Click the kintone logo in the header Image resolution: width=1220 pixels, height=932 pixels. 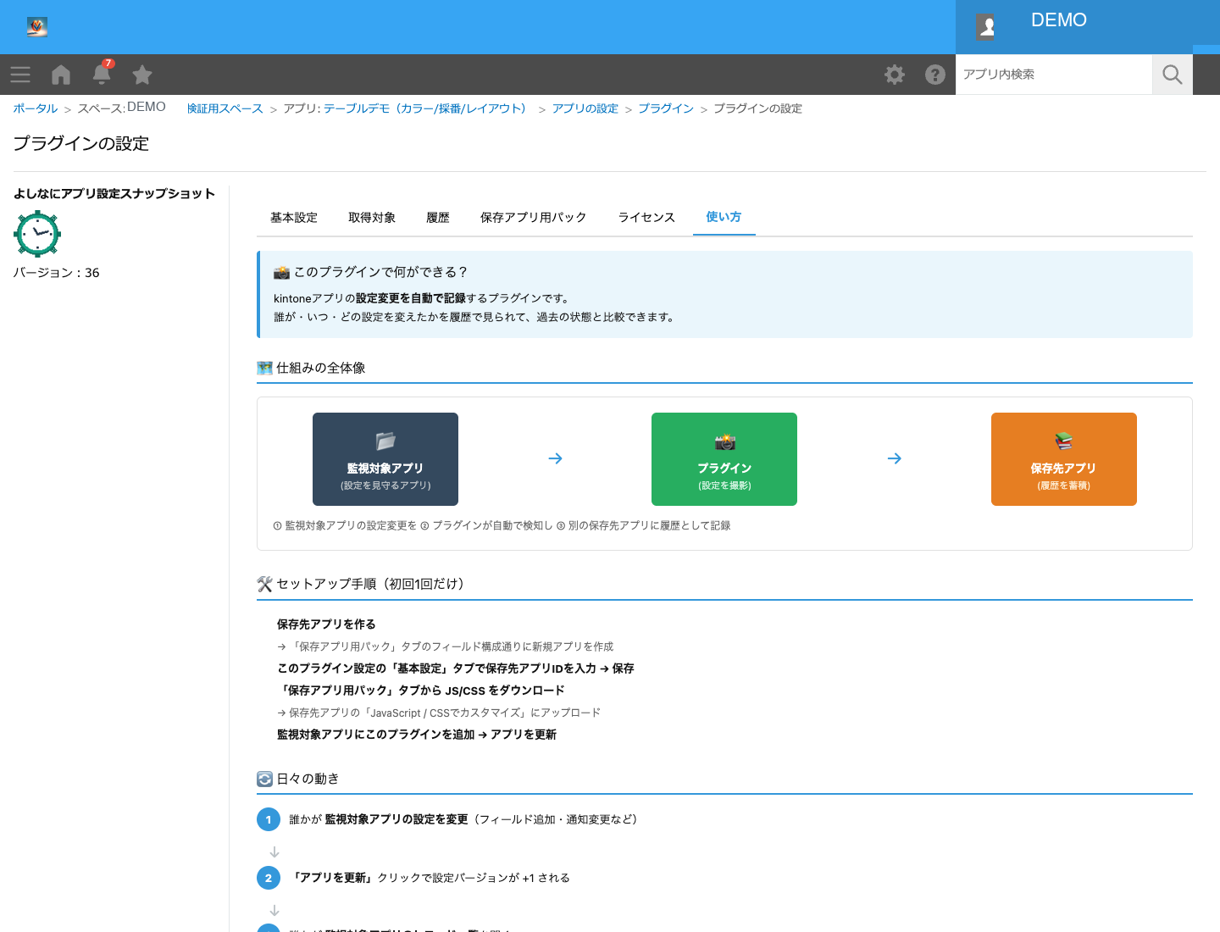coord(36,27)
